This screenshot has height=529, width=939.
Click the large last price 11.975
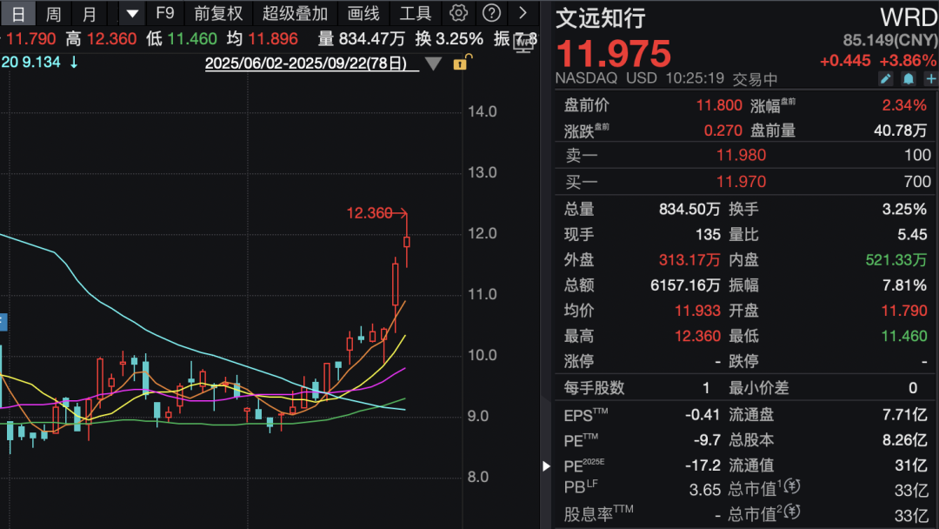[614, 54]
